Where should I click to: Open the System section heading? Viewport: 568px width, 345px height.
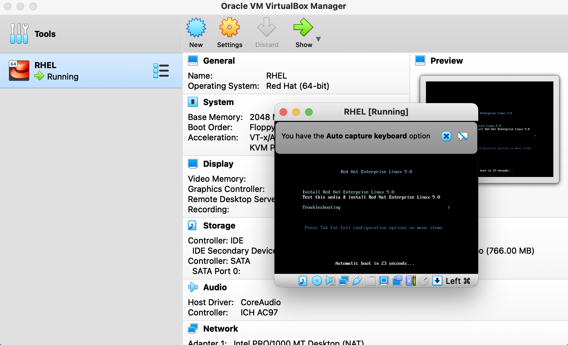coord(218,102)
